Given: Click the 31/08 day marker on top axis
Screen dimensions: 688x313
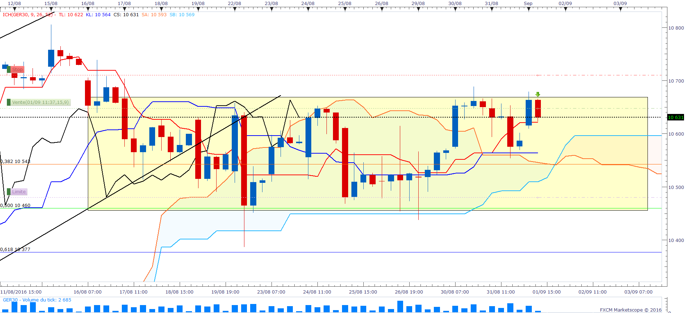Looking at the screenshot, I should click(x=492, y=4).
